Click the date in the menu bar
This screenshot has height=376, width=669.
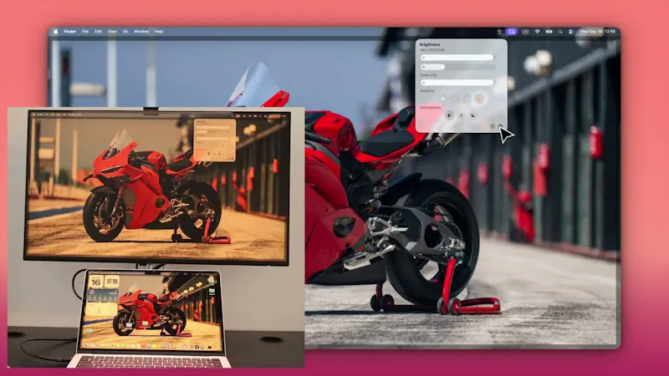(590, 32)
